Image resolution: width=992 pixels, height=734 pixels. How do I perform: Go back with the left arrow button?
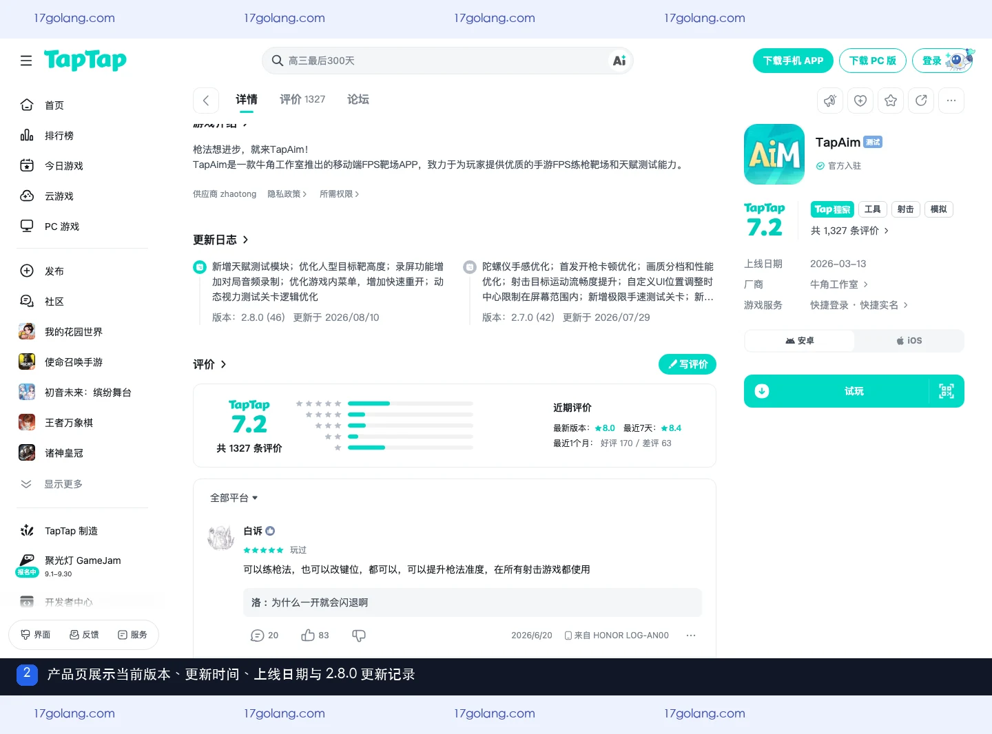206,101
